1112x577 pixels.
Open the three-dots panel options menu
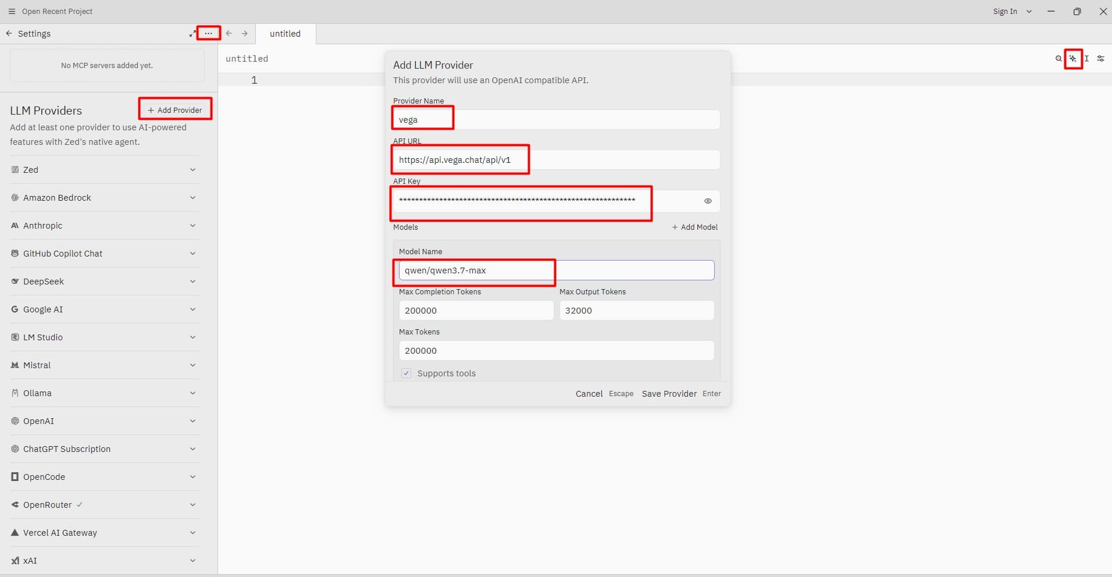[x=208, y=33]
